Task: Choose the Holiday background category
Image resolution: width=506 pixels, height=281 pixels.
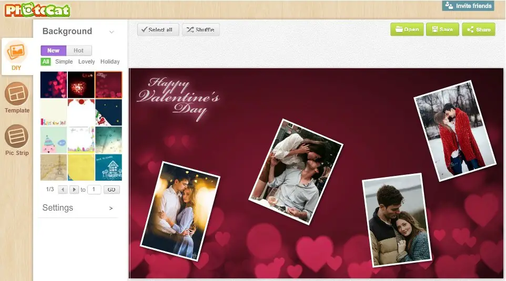Action: click(x=110, y=61)
